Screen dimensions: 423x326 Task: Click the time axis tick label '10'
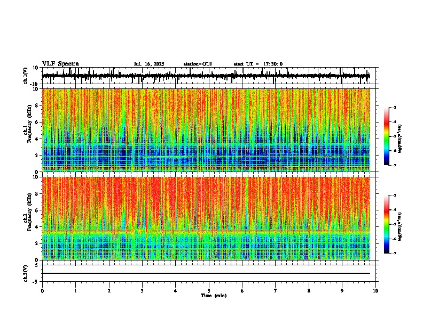point(375,291)
